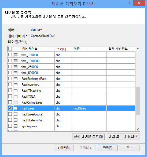Open 미리 보기 및 필터(P)
The width and height of the screenshot is (147, 157).
coord(123,136)
